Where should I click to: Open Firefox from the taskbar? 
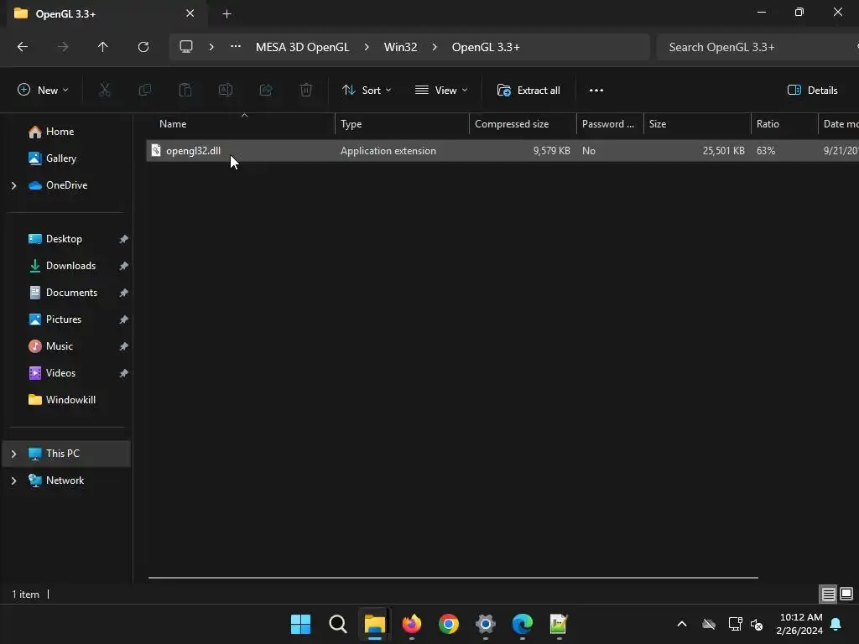click(412, 624)
